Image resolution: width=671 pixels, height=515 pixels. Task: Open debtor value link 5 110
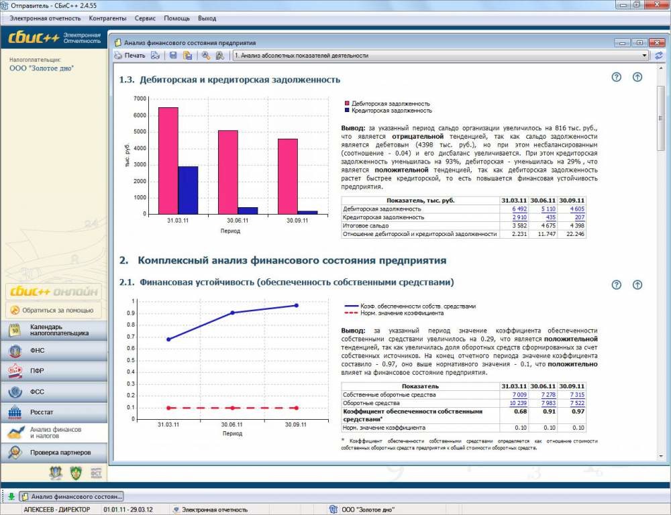click(548, 209)
